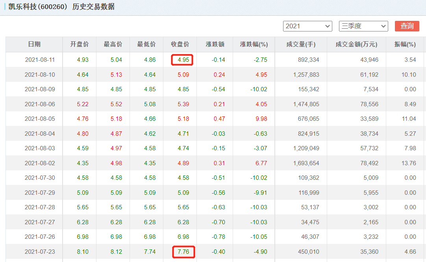The width and height of the screenshot is (426, 262).
Task: Click volume 1,693,654 on 2021-08-02
Action: 306,163
